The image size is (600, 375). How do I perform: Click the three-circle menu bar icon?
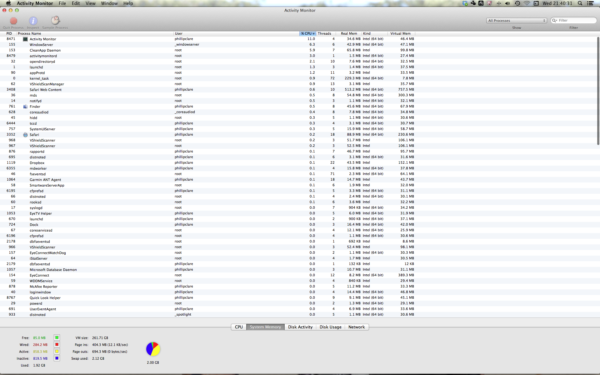pyautogui.click(x=473, y=3)
